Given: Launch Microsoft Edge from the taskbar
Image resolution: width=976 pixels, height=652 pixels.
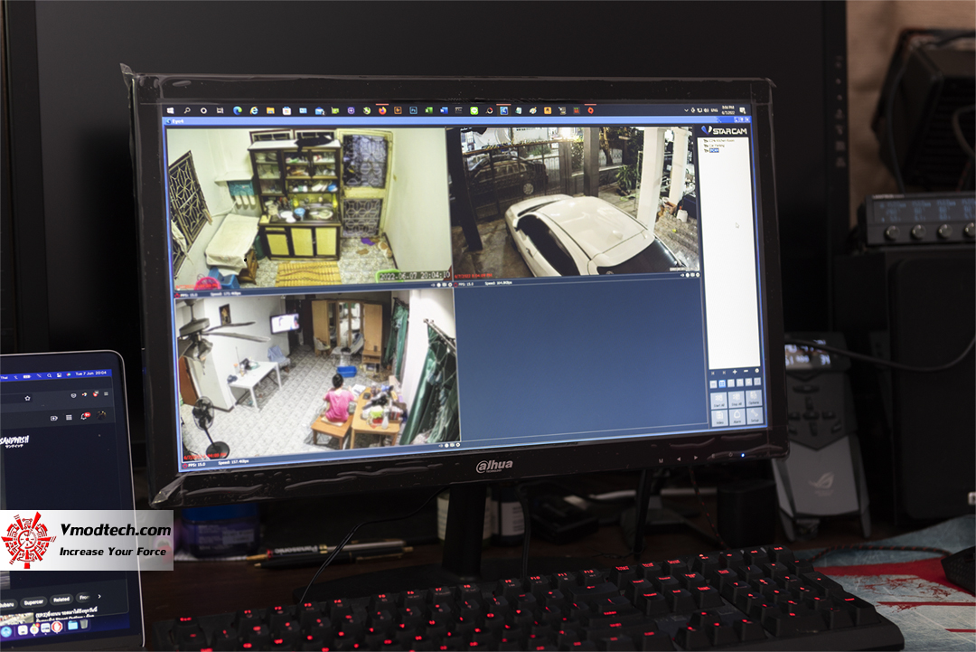Looking at the screenshot, I should [x=237, y=110].
